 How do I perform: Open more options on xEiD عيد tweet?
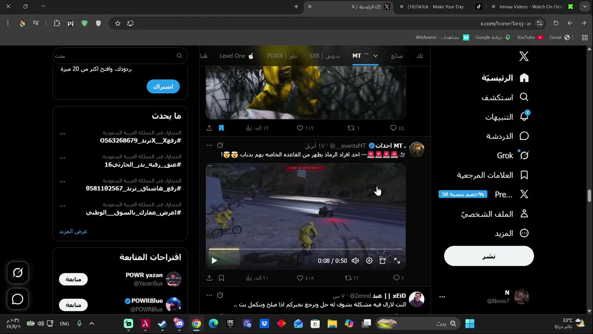pyautogui.click(x=209, y=295)
